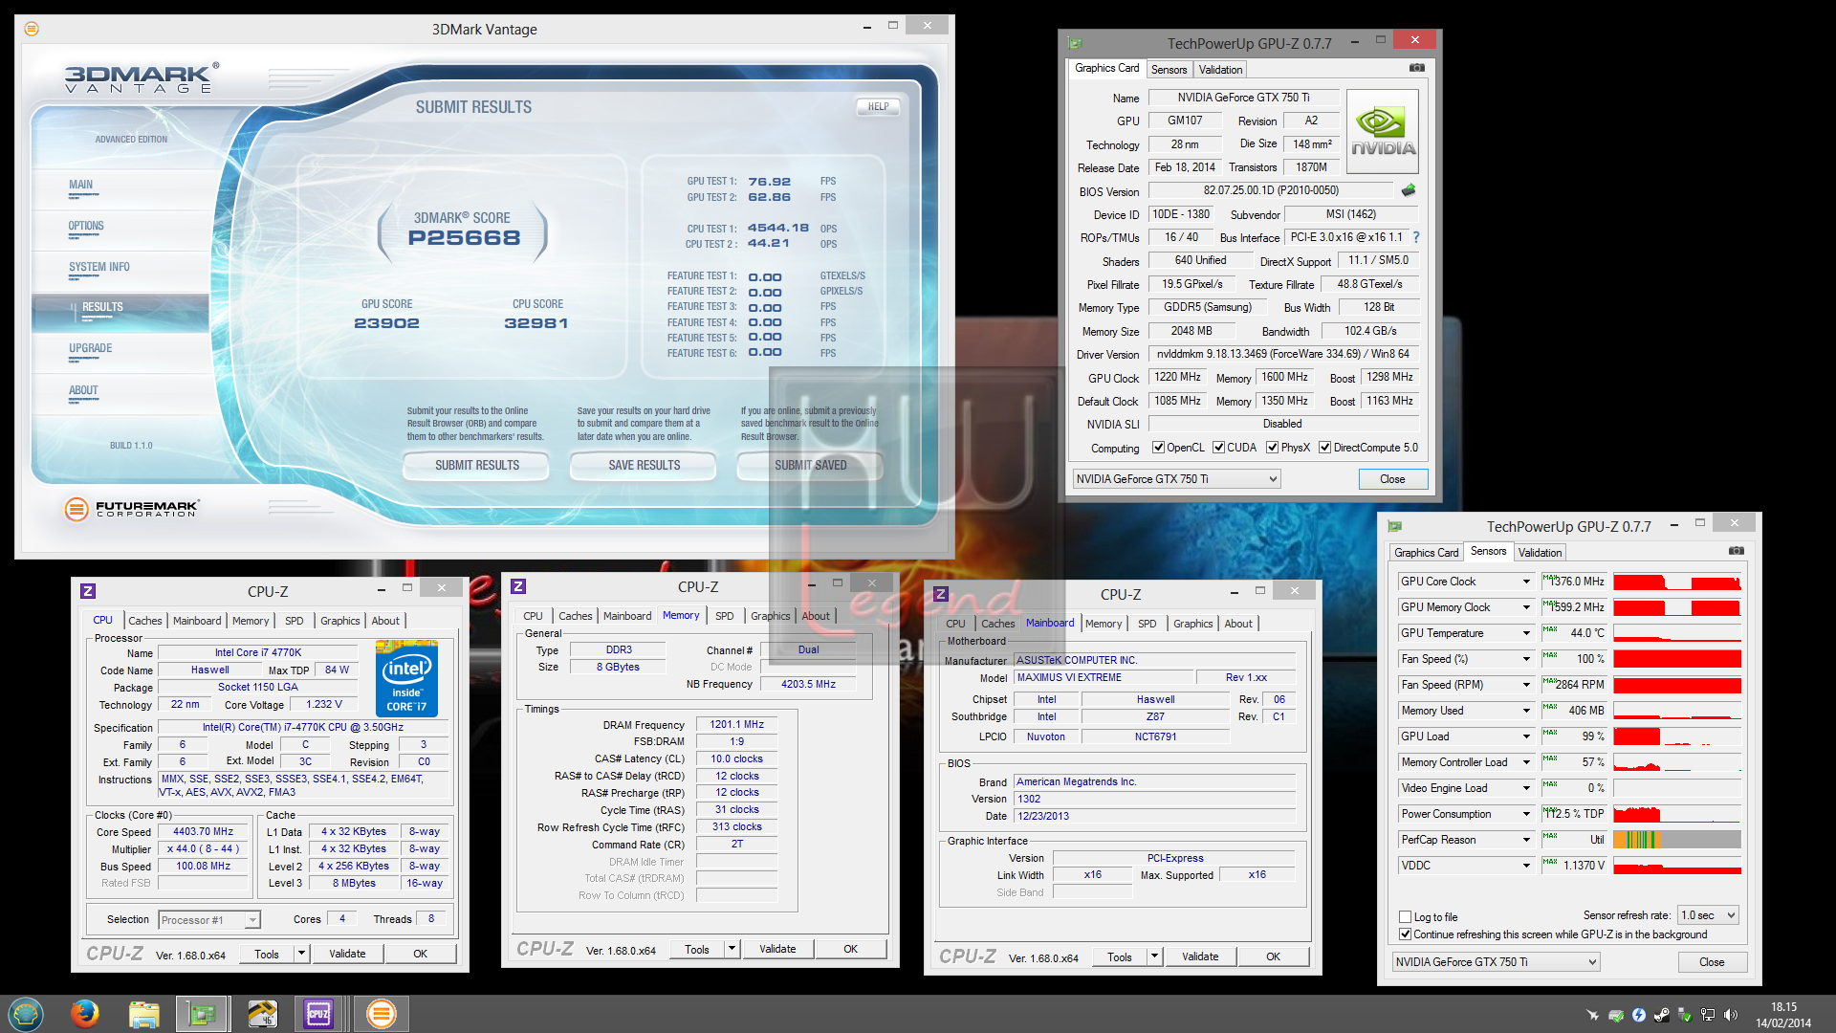Toggle the OpenCL checkbox
Viewport: 1836px width, 1033px height.
click(x=1158, y=447)
